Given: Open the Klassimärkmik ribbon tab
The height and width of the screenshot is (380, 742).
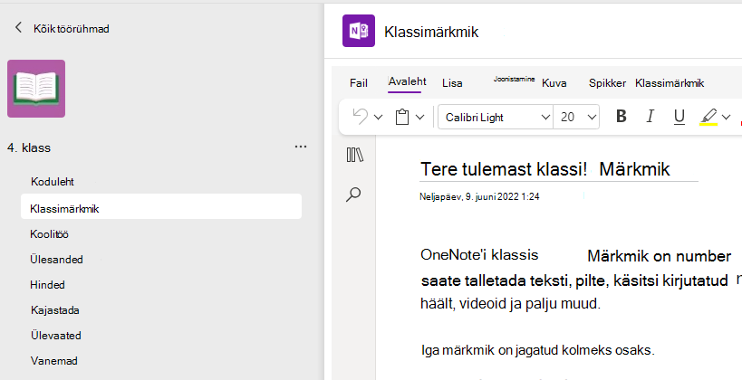Looking at the screenshot, I should (x=670, y=82).
